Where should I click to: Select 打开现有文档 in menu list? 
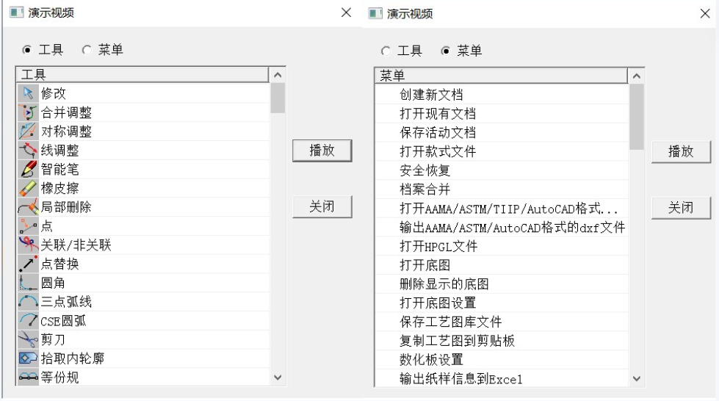(502, 113)
